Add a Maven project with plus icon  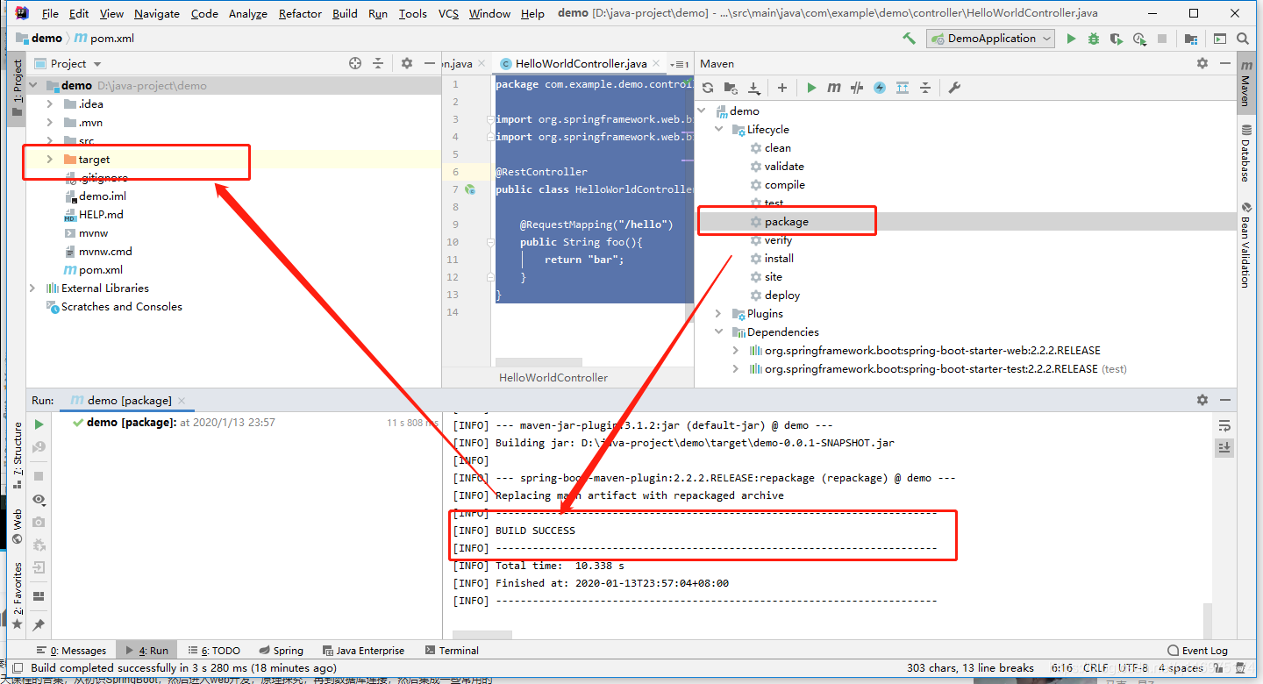pyautogui.click(x=782, y=88)
